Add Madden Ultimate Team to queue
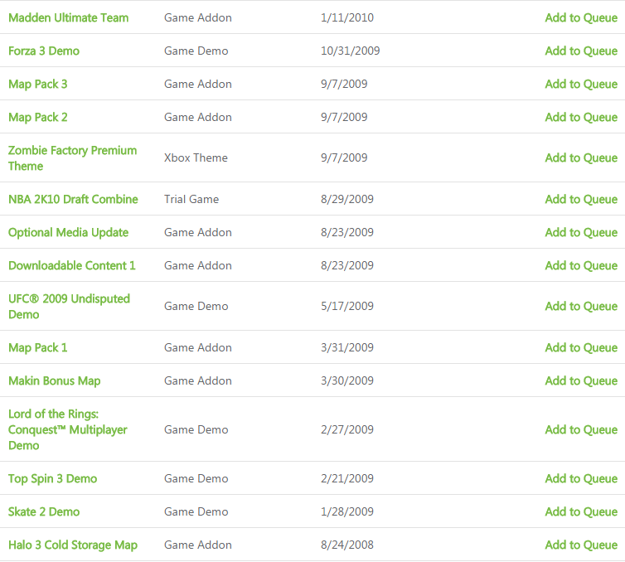625x562 pixels. pos(581,18)
